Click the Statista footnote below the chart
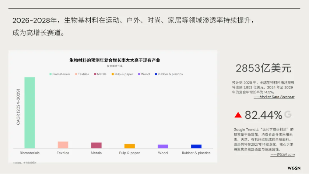Viewport: 309px width, 174px height. (x=25, y=163)
